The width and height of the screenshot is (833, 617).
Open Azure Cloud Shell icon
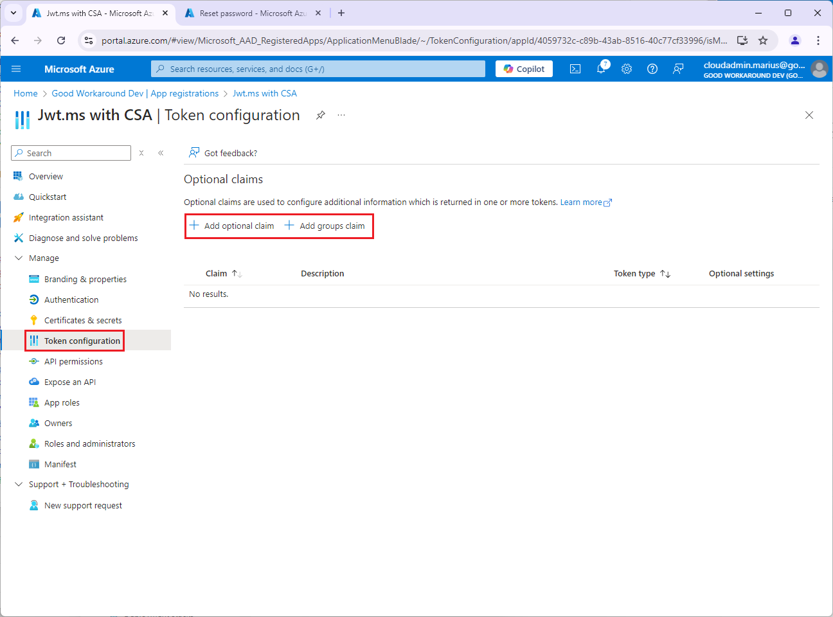pos(575,69)
